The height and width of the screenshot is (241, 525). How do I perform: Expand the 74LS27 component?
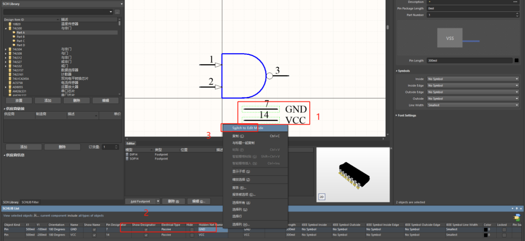point(6,62)
